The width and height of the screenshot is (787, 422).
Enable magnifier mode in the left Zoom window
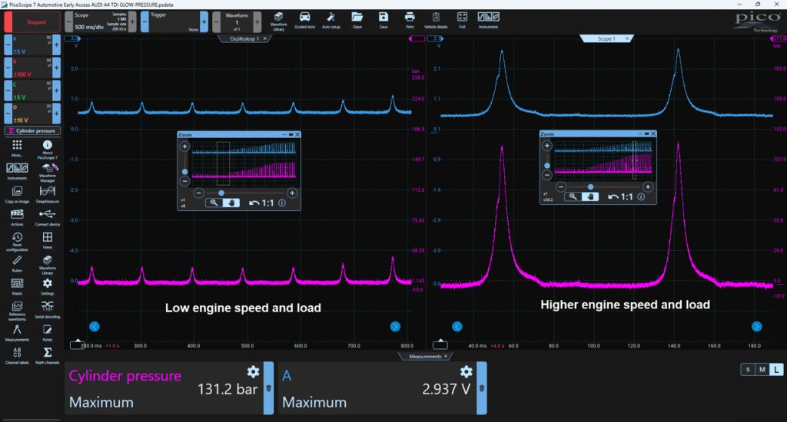(214, 203)
